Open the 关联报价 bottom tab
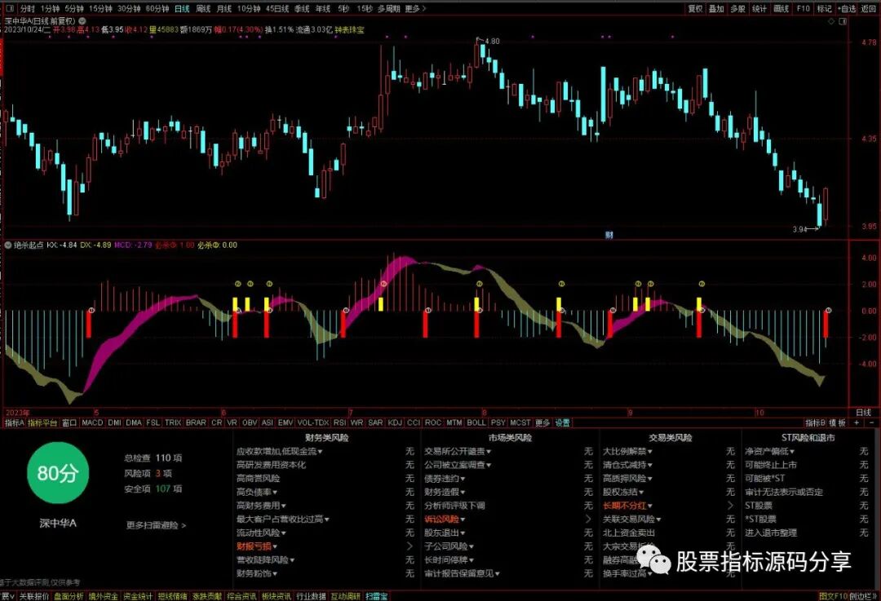This screenshot has width=881, height=601. 34,596
